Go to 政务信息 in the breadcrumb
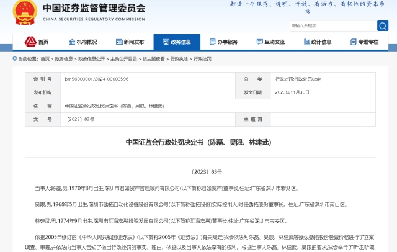397x252 pixels. point(64,59)
